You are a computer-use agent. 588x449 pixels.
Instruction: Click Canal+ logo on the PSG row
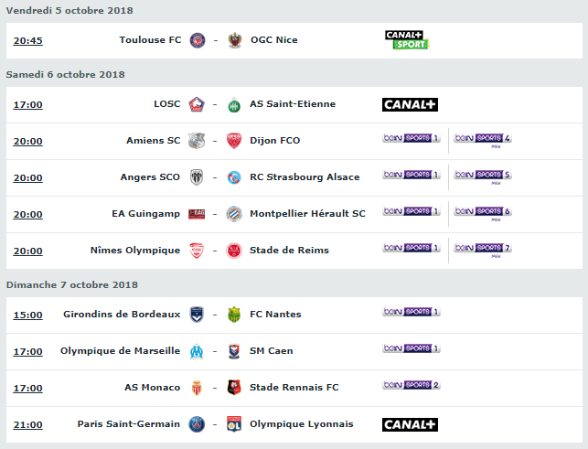click(410, 424)
